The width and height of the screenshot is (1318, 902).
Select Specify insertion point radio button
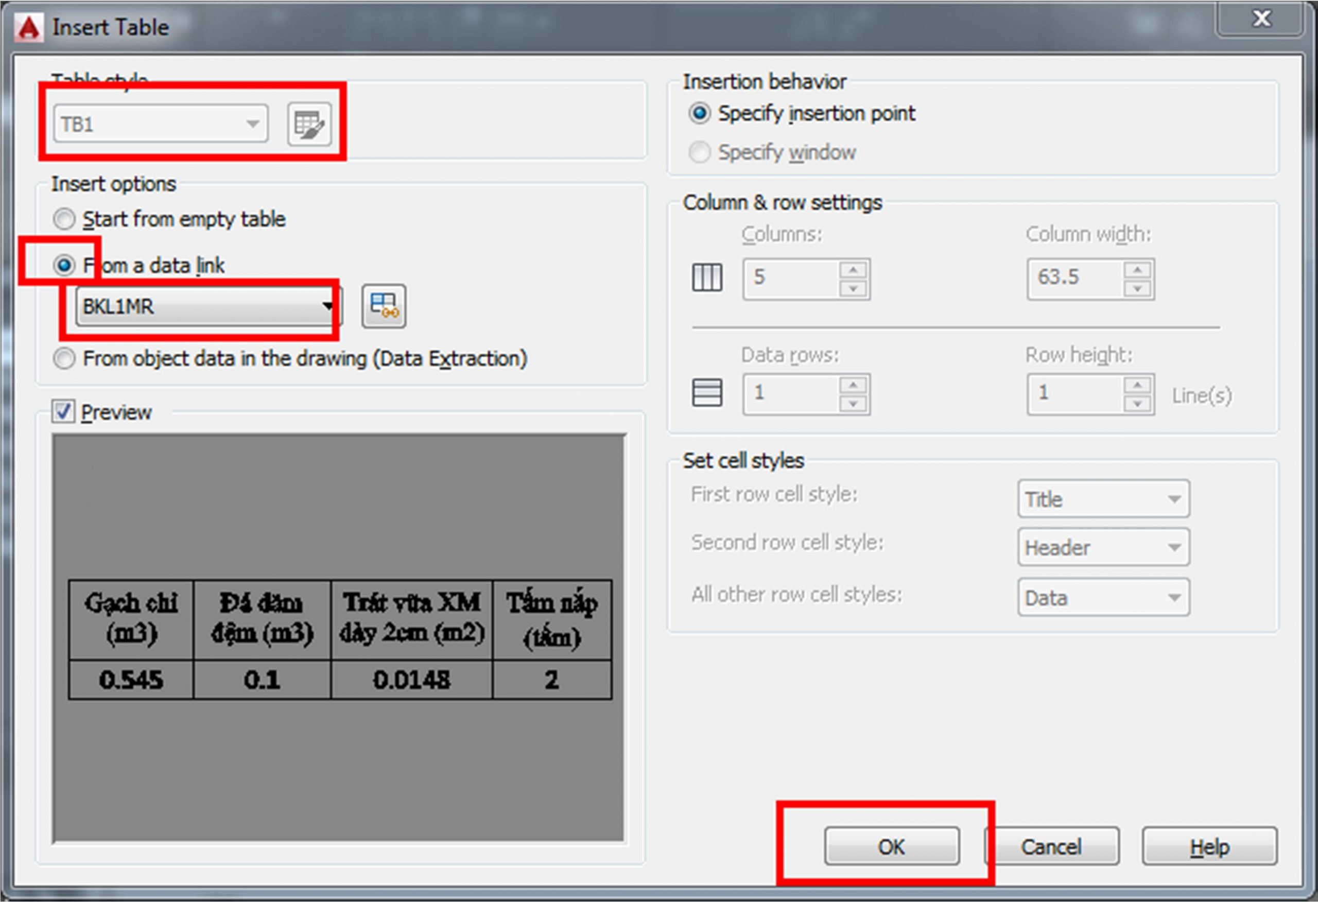pos(699,113)
